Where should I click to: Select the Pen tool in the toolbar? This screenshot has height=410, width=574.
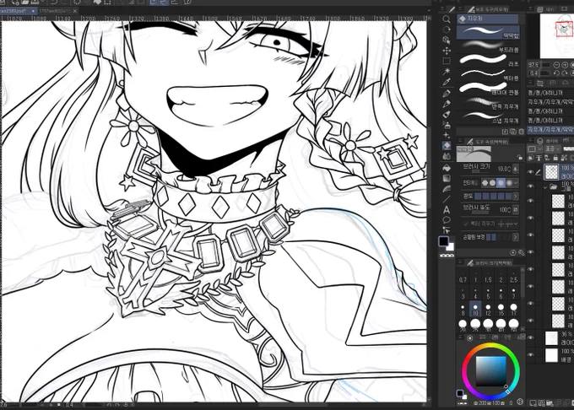click(447, 94)
